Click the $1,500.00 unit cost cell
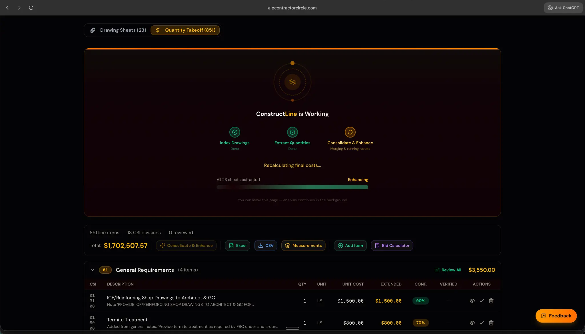This screenshot has width=585, height=334. (350, 301)
